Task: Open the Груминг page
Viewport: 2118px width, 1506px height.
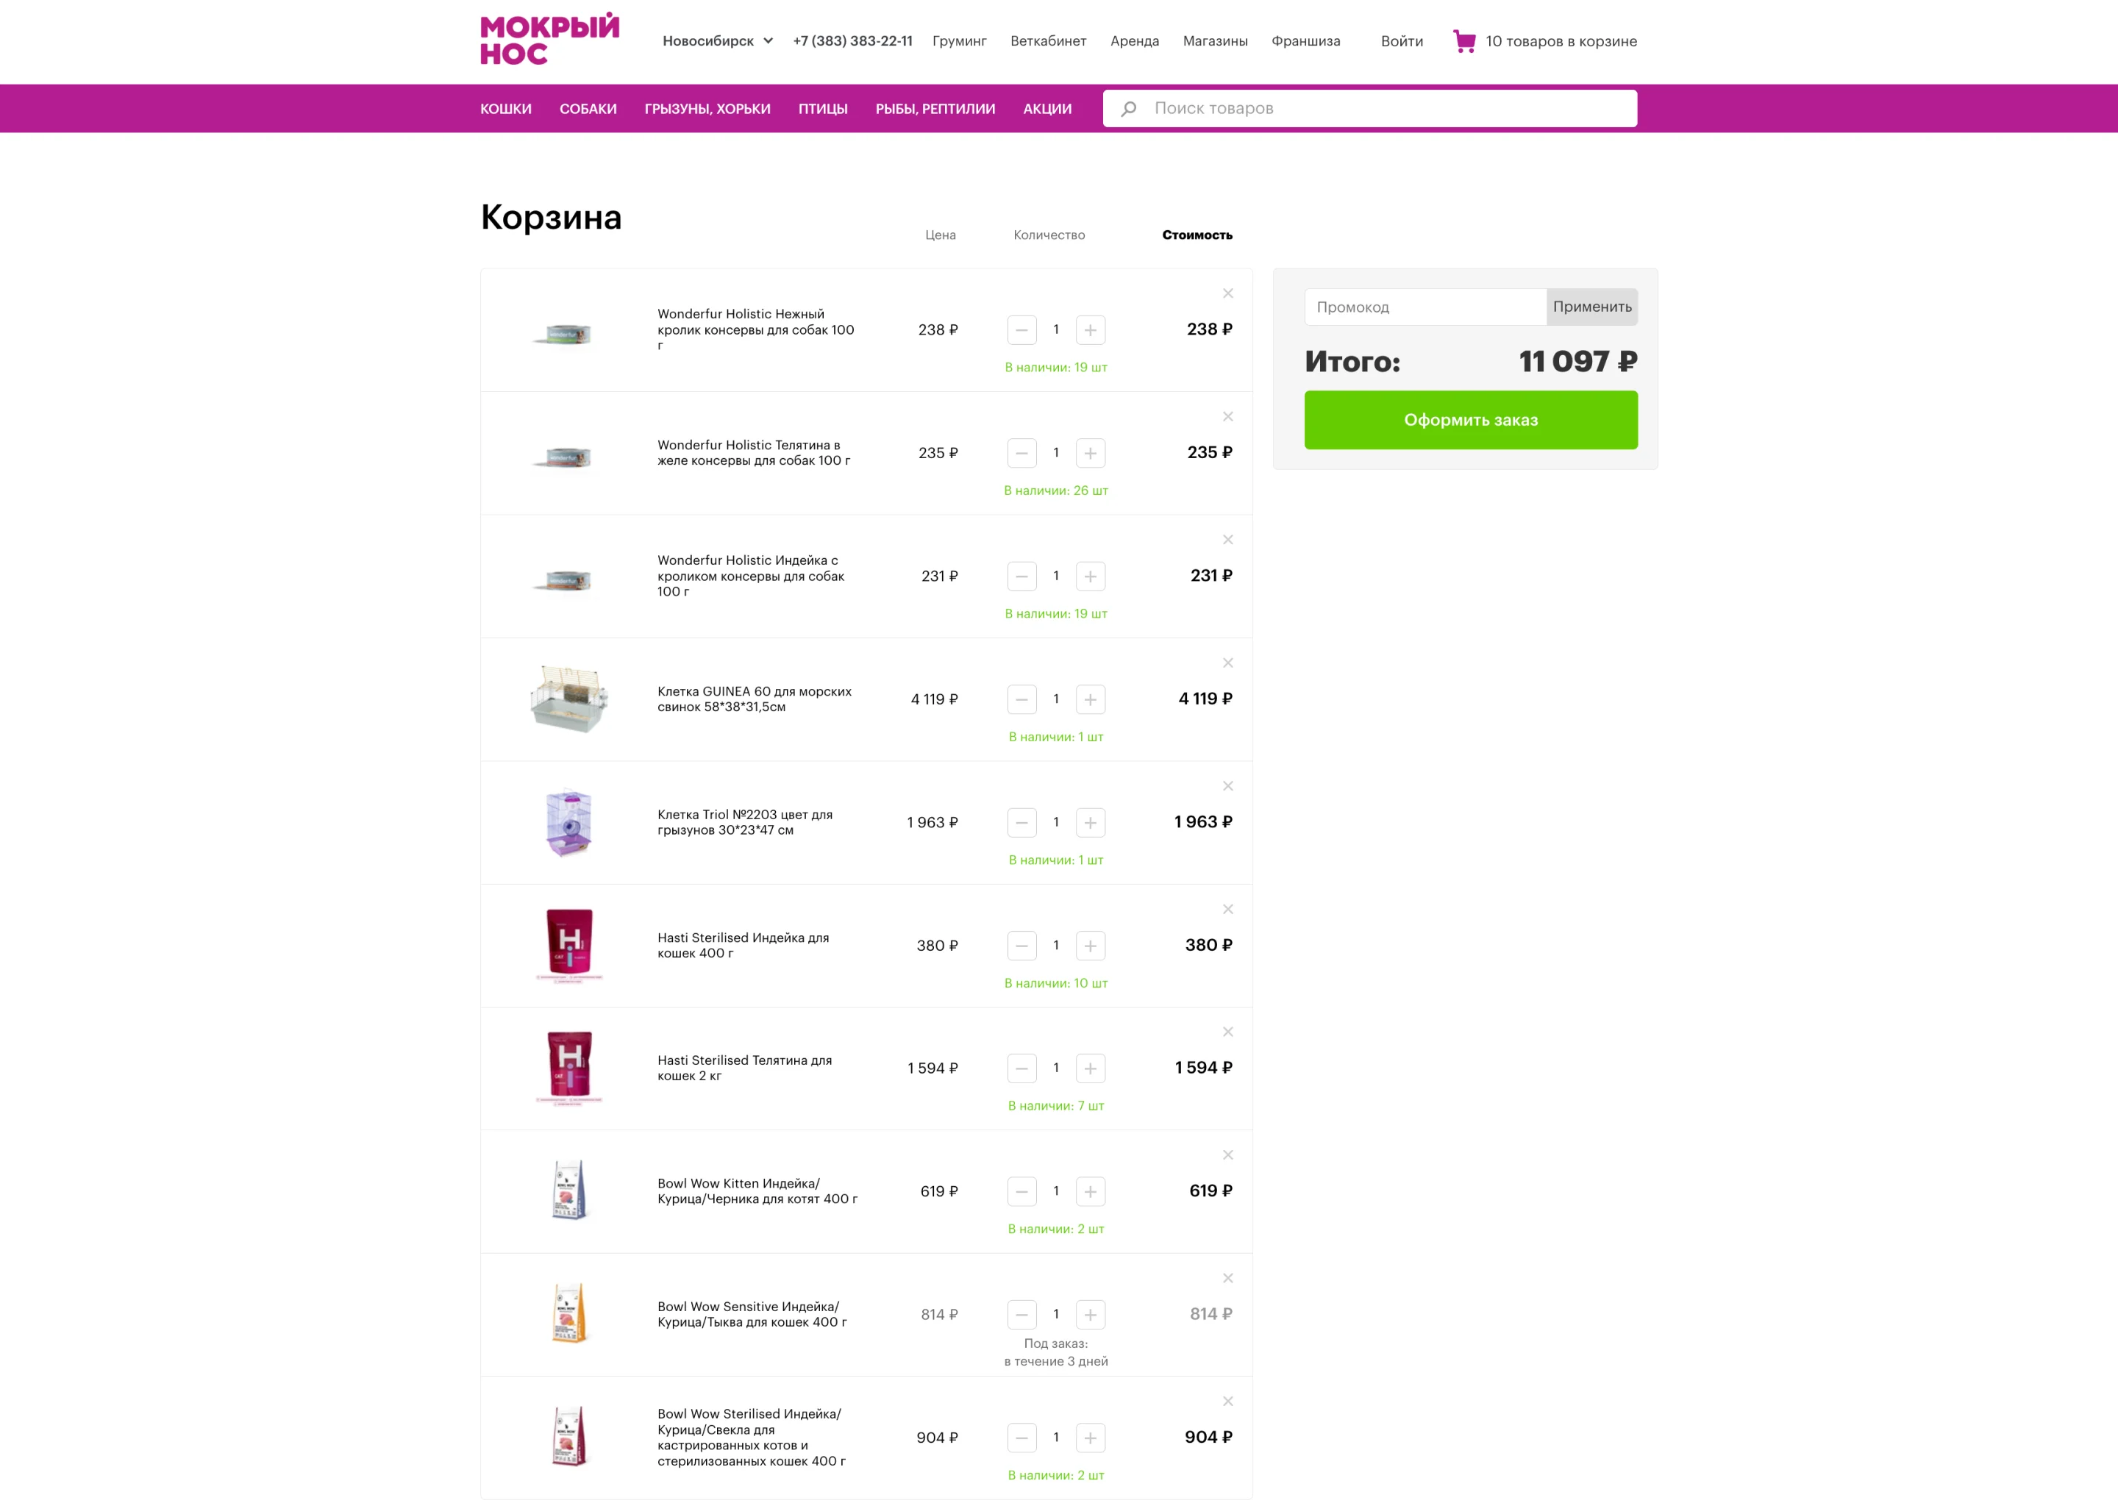Action: coord(960,40)
